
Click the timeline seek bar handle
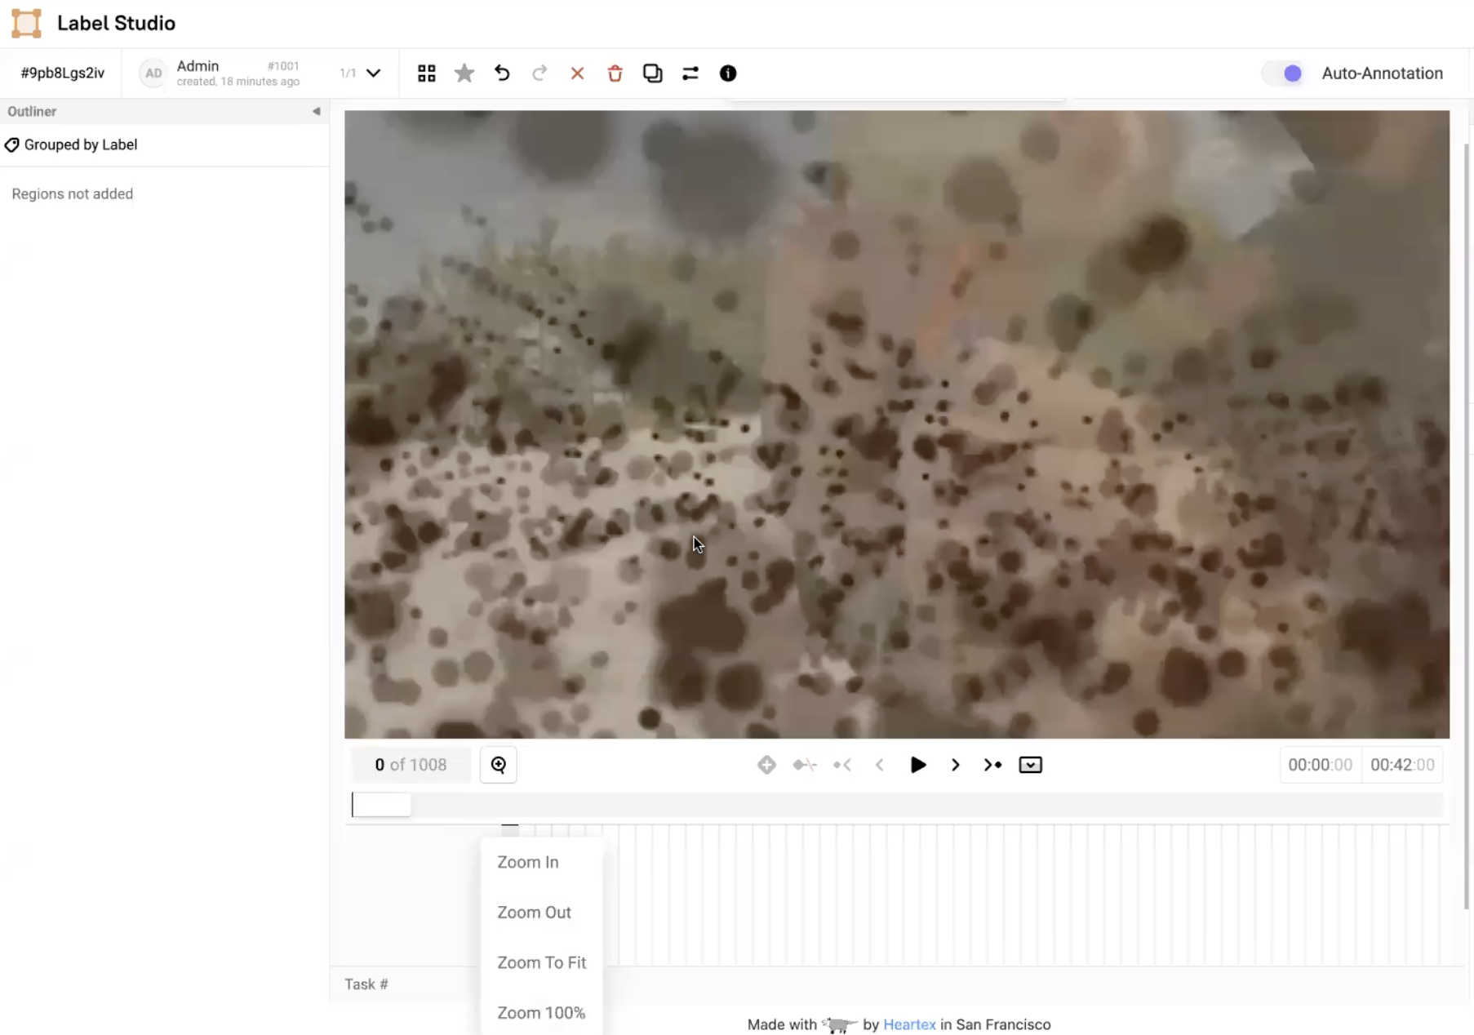(381, 805)
